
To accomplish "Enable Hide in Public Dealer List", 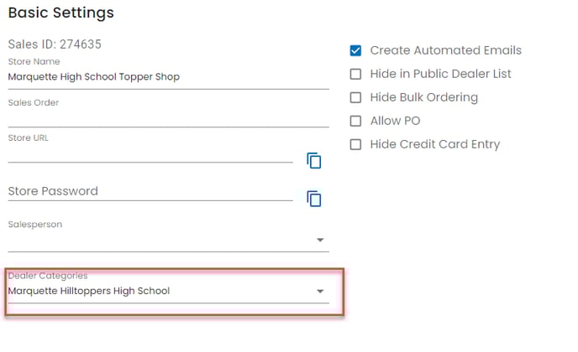I will [355, 74].
